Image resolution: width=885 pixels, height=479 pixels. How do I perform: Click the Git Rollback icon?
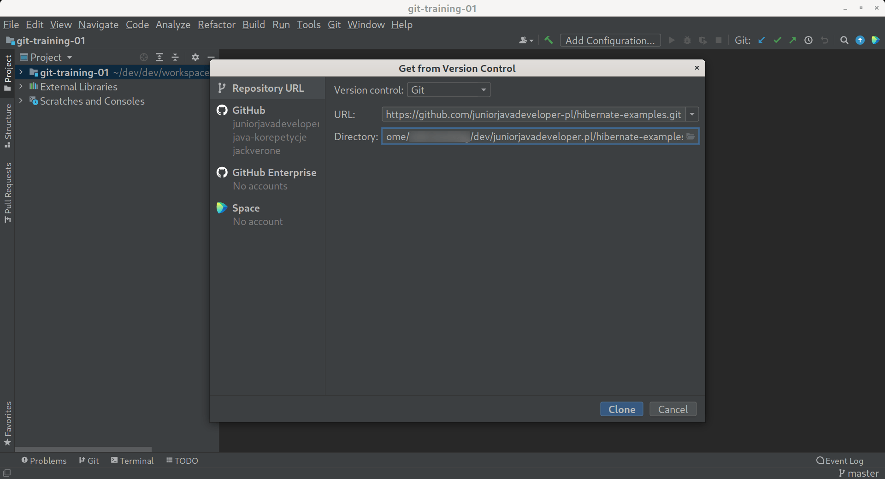(825, 41)
